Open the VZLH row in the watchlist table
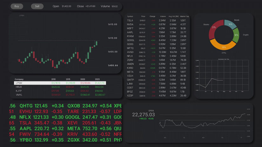Image resolution: width=262 pixels, height=147 pixels. pos(157,76)
